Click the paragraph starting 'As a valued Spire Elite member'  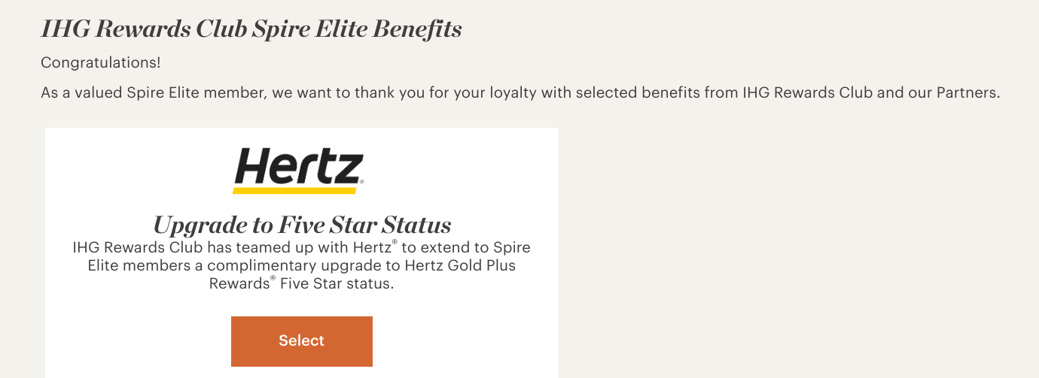(519, 93)
